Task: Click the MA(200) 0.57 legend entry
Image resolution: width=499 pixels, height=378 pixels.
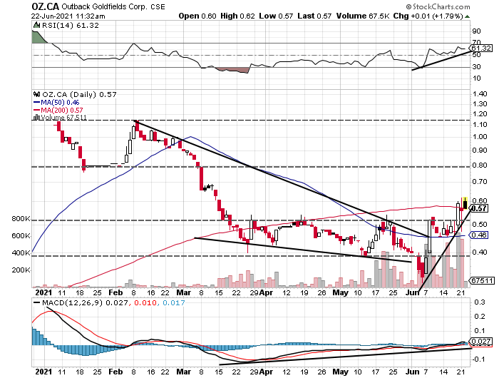Action: 58,110
